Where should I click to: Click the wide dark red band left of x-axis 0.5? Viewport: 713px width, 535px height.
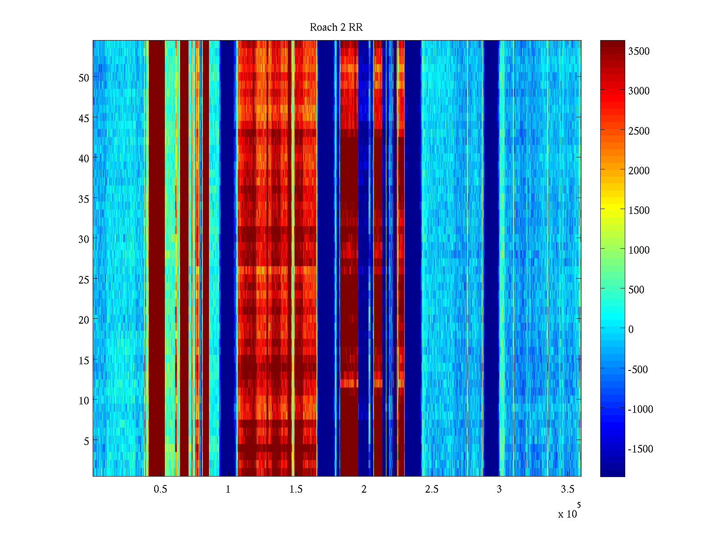point(156,259)
